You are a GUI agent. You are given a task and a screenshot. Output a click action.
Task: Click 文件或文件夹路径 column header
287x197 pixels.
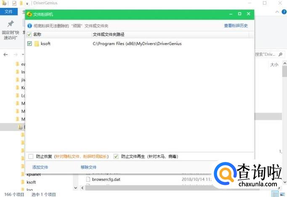pyautogui.click(x=109, y=34)
